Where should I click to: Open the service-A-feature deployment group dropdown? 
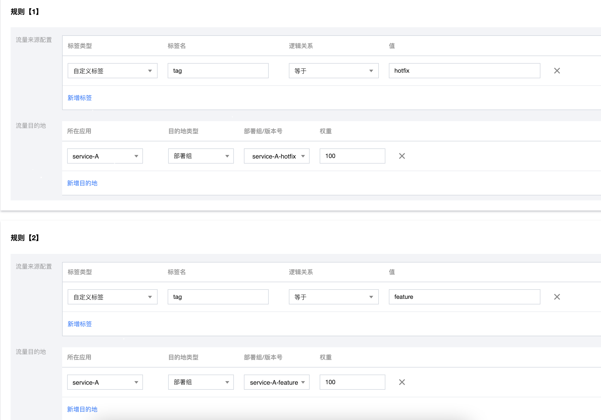(x=277, y=382)
